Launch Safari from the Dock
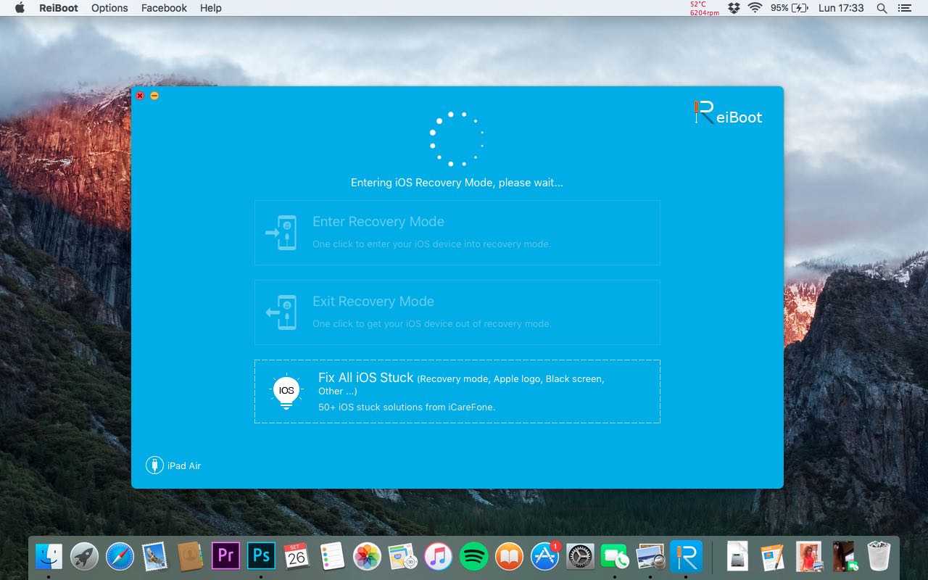Screen dimensions: 928x580 120,557
